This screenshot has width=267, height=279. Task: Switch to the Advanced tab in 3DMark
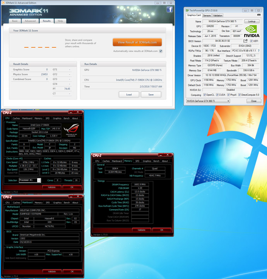point(30,21)
